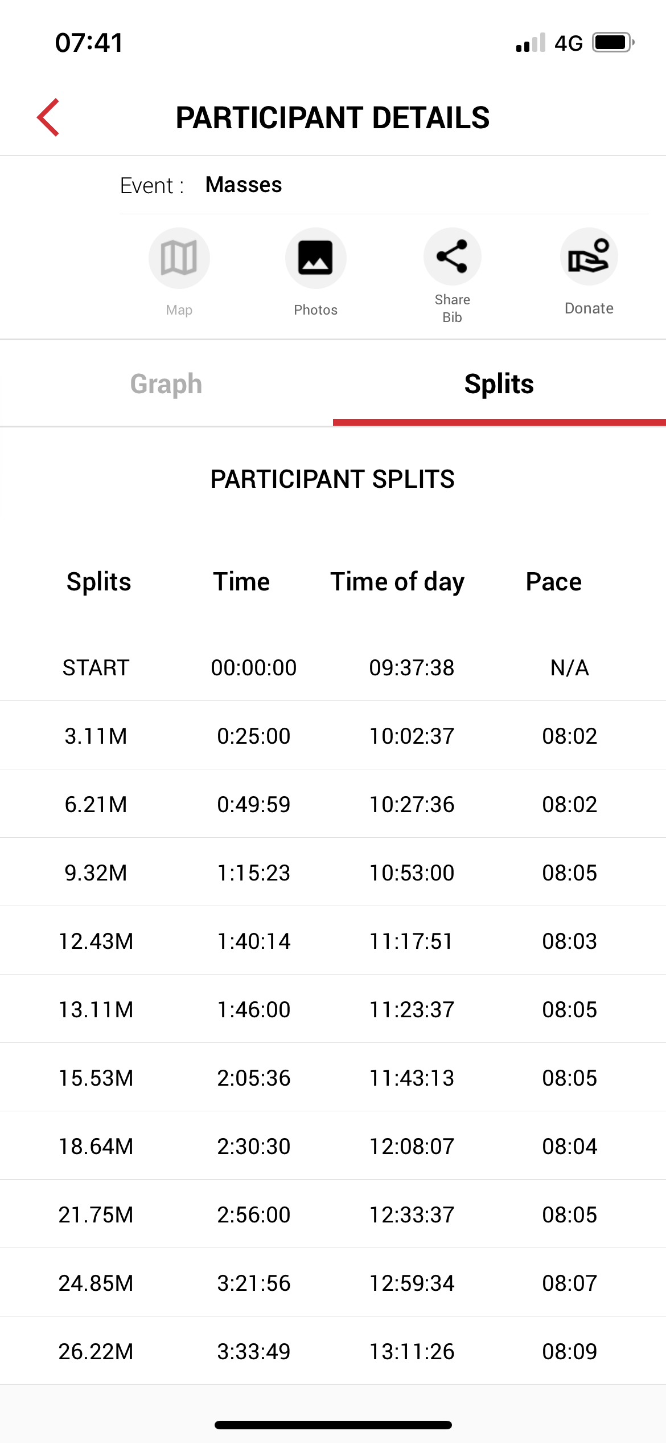Select the 13.11M split row

coord(332,1009)
